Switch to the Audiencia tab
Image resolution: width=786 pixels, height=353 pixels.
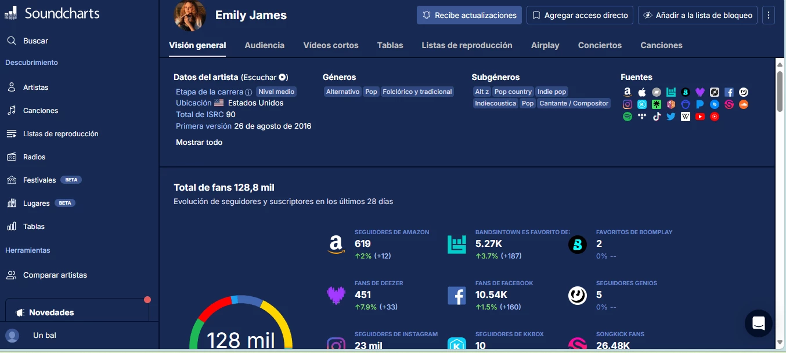265,45
